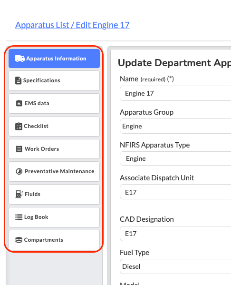Switch to the Specifications tab

(54, 80)
